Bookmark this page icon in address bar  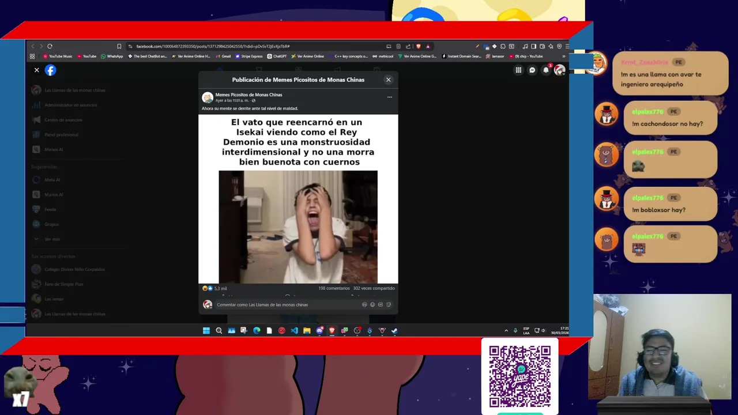click(119, 46)
